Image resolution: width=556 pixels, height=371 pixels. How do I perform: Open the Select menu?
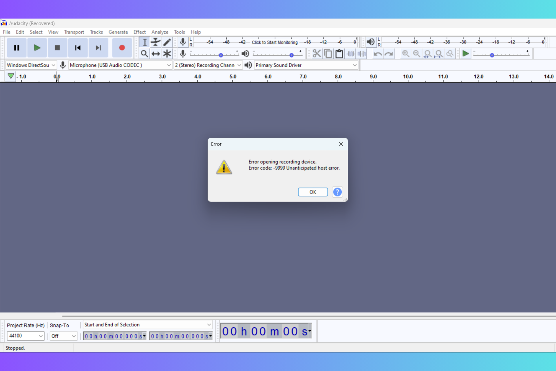click(36, 32)
